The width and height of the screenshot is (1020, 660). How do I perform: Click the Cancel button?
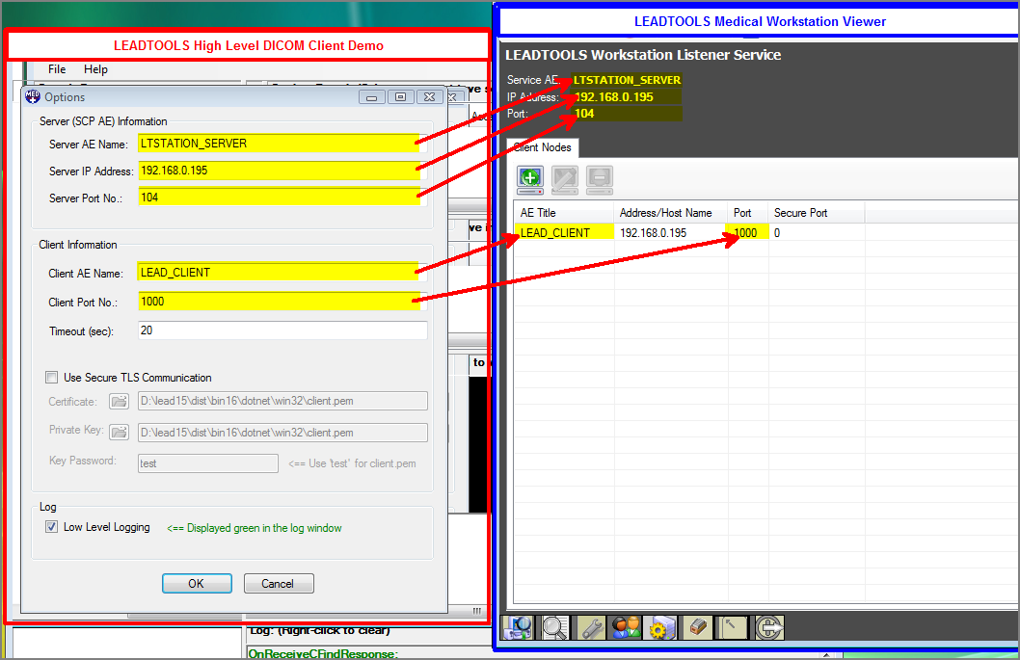coord(279,583)
